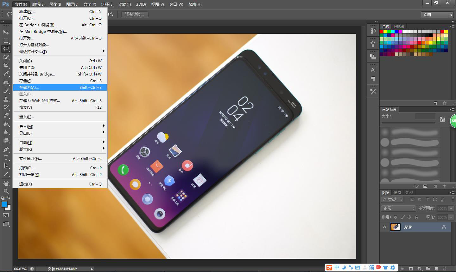This screenshot has width=456, height=272.
Task: Pick the red swatch in 色板 panel
Action: tap(382, 31)
